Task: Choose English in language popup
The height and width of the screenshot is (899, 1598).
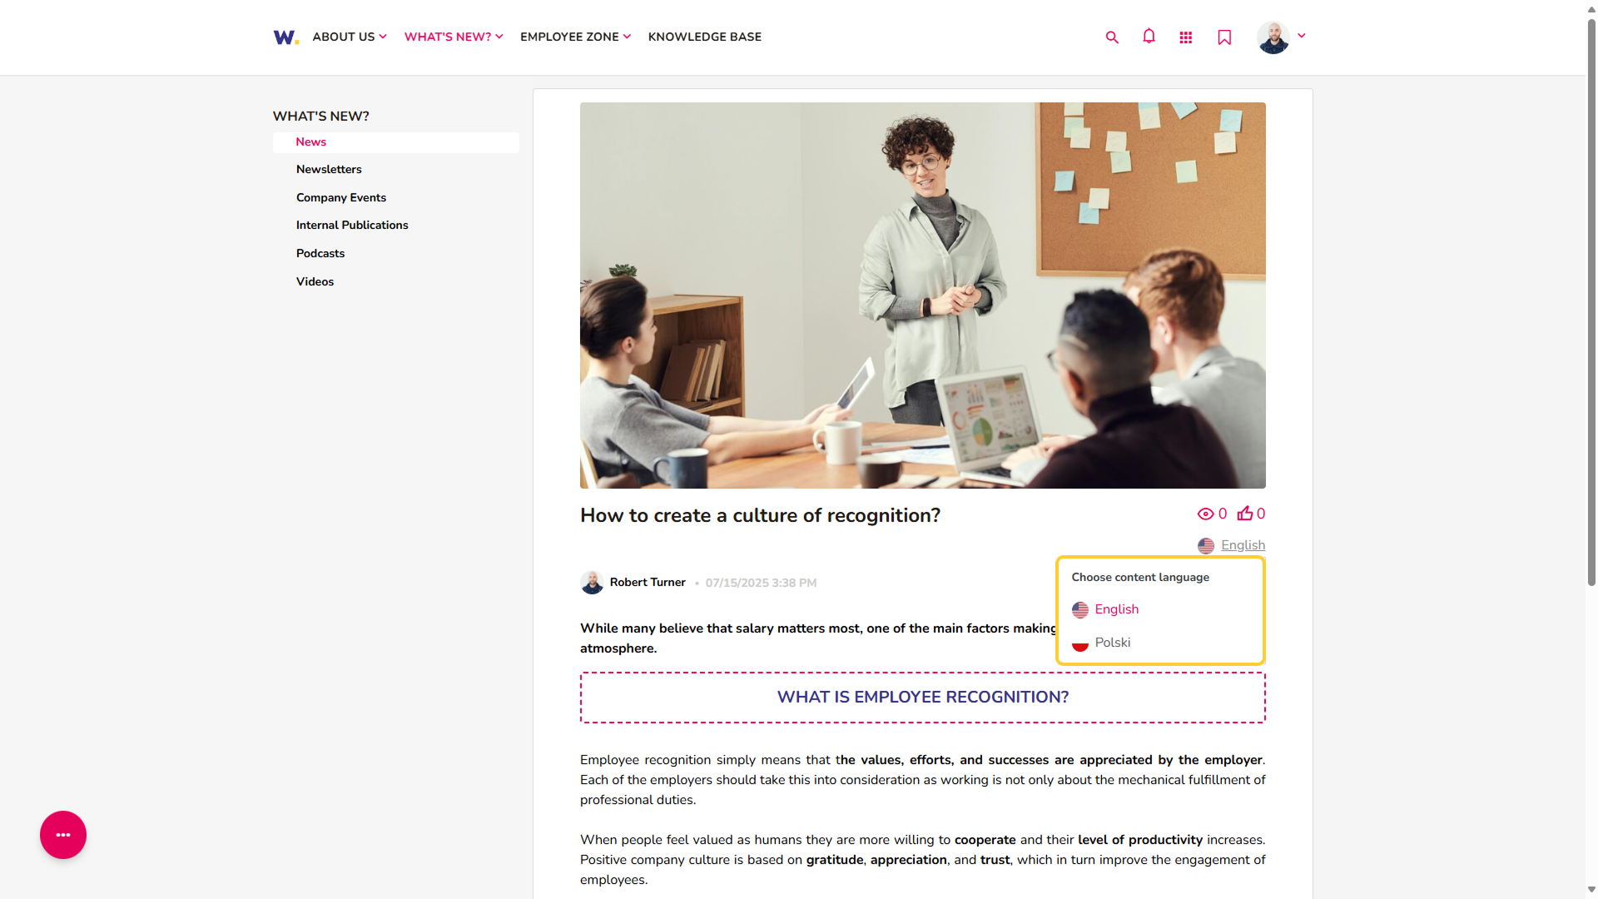Action: point(1116,610)
